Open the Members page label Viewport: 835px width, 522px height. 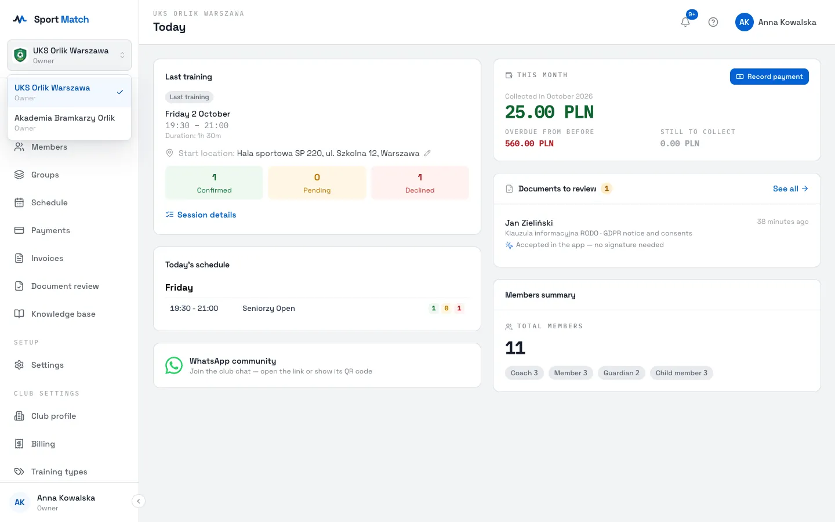[49, 147]
